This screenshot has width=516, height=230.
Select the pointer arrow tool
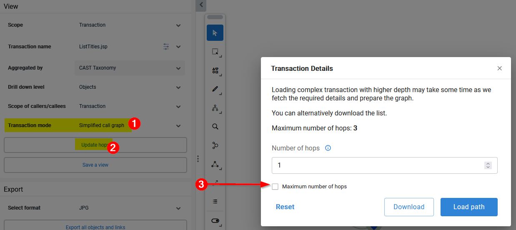[215, 33]
